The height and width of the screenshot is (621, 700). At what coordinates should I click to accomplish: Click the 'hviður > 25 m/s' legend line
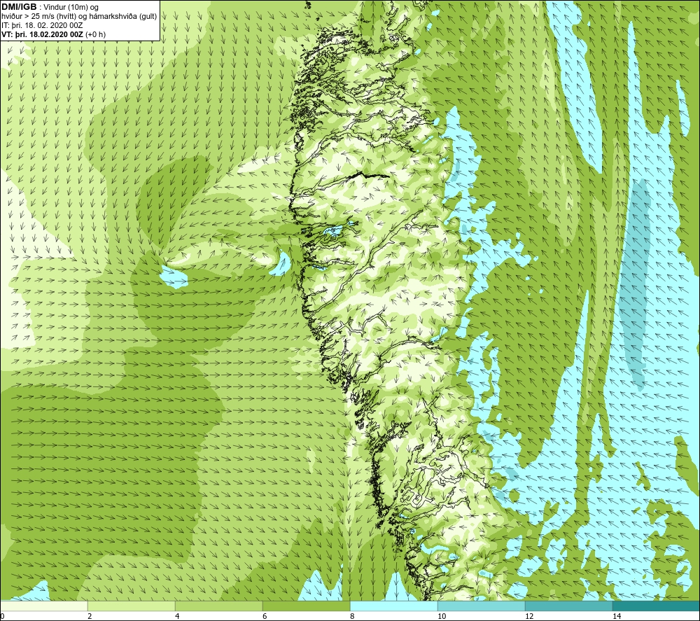tap(79, 17)
